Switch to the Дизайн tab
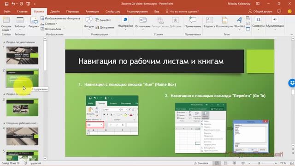Image resolution: width=295 pixels, height=166 pixels. tap(55, 12)
